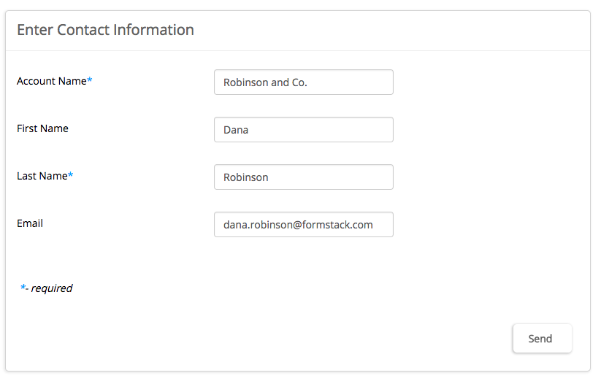Focus the First Name text box

point(303,130)
